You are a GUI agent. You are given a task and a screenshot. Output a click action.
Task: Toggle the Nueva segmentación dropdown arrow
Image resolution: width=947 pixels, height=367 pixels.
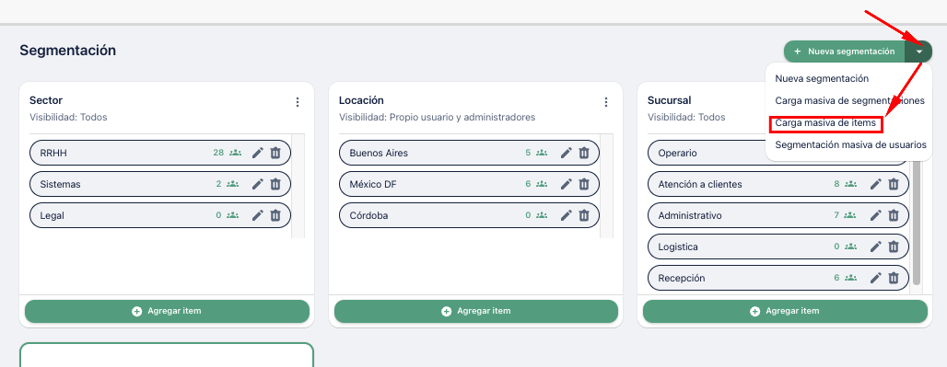pyautogui.click(x=918, y=52)
